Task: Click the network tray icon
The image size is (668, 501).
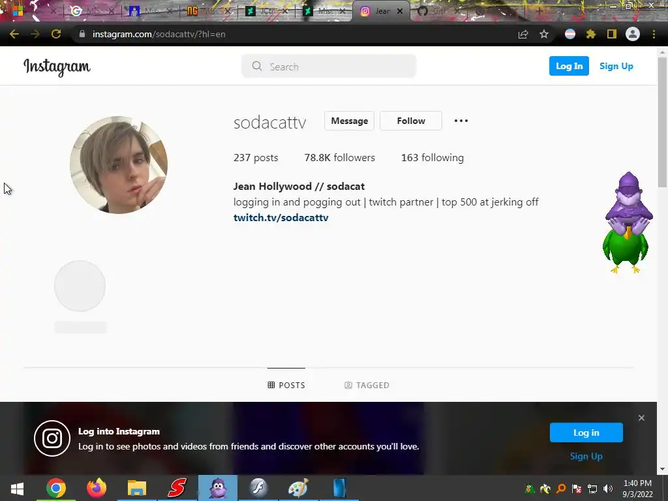Action: coord(592,489)
